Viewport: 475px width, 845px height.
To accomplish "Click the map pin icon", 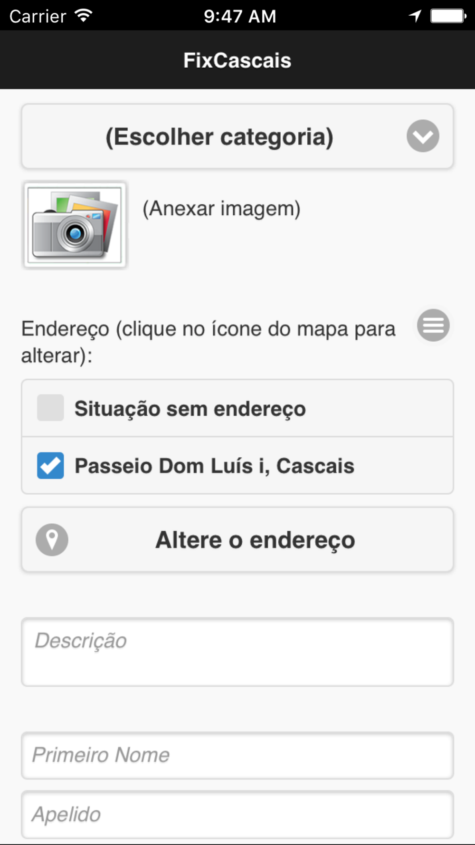I will (52, 540).
